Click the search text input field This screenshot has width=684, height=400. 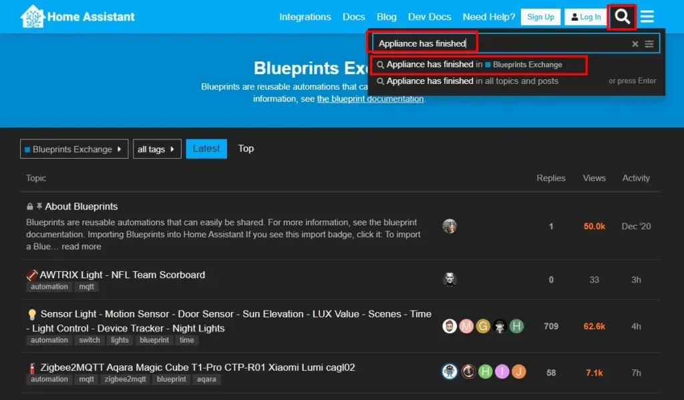(501, 44)
